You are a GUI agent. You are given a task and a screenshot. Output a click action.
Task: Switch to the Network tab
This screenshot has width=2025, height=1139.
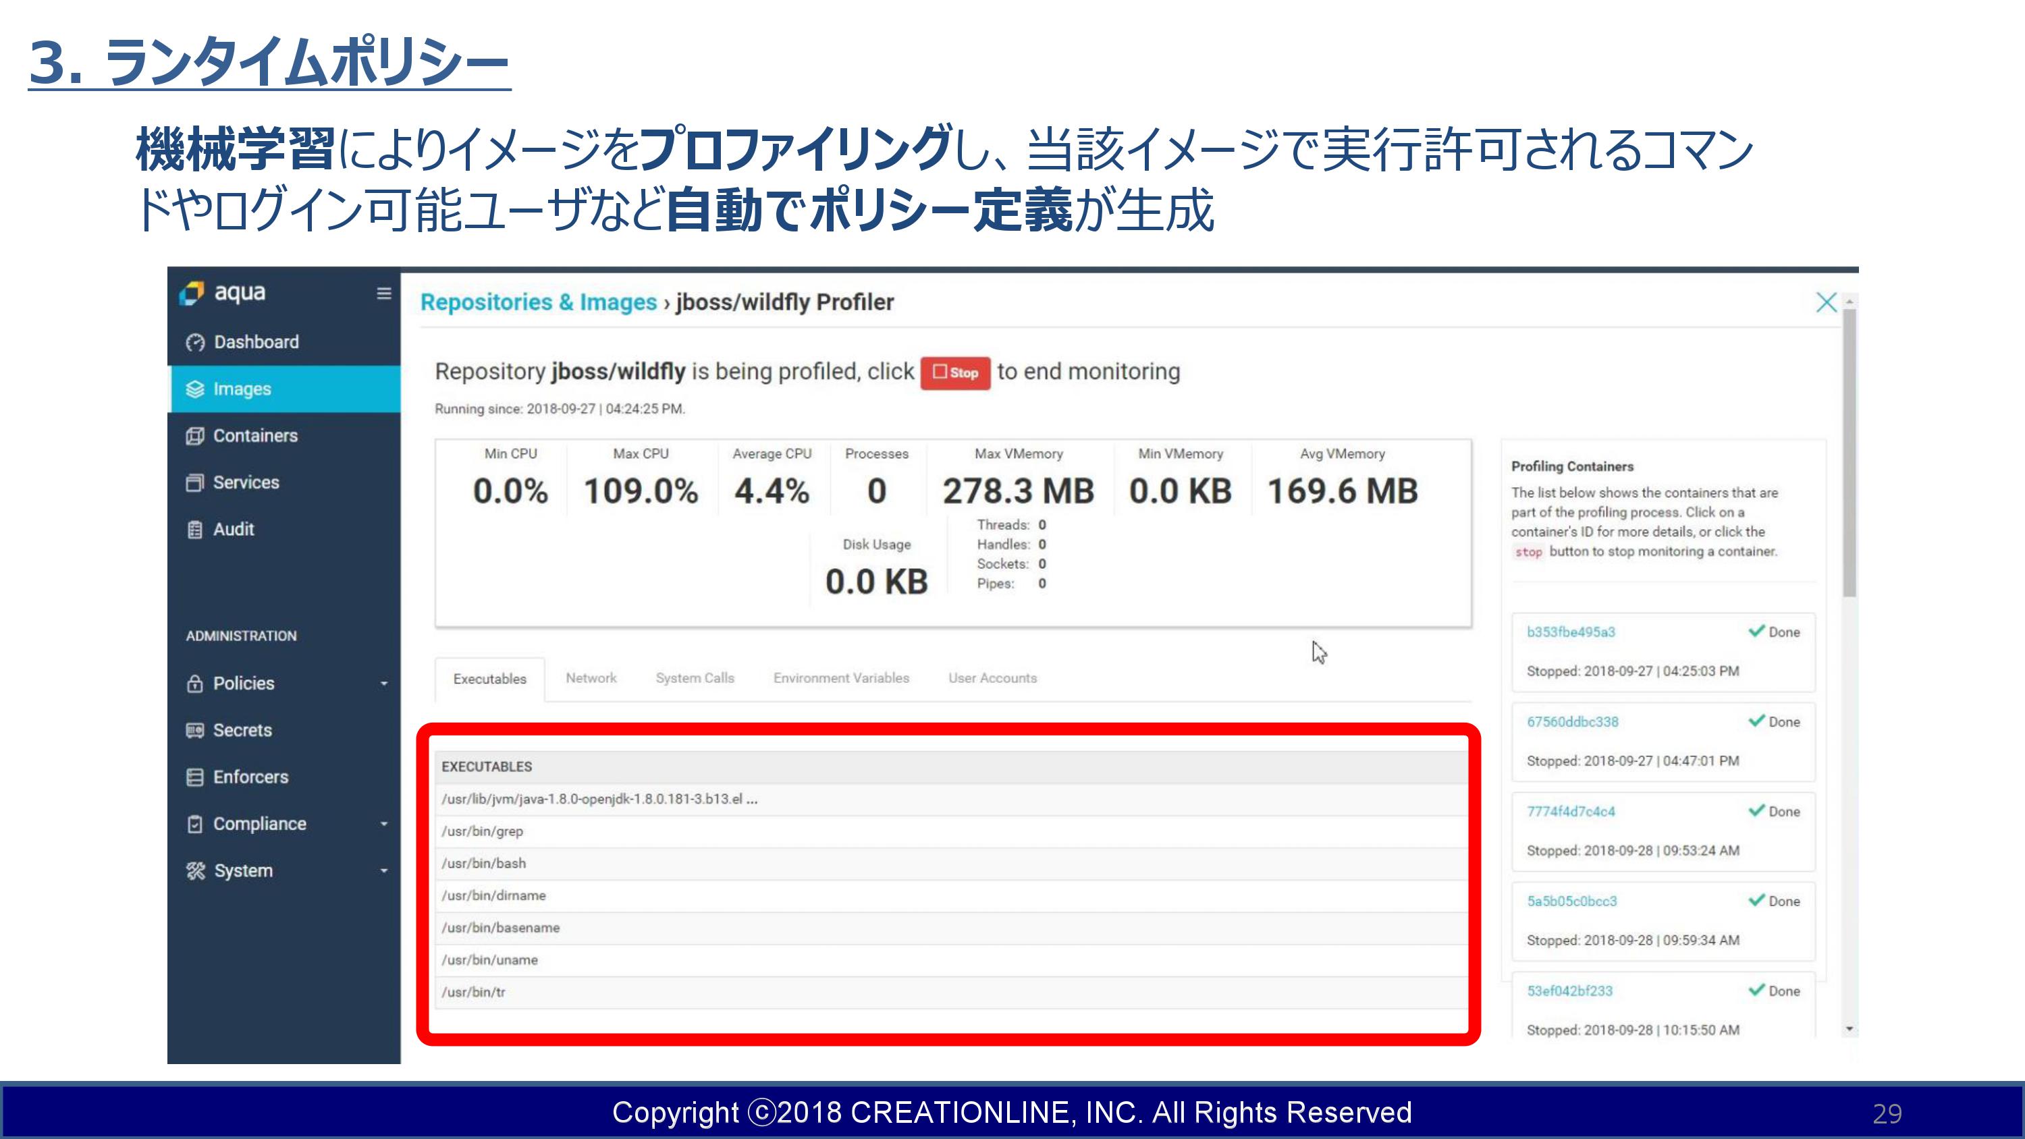(x=591, y=677)
